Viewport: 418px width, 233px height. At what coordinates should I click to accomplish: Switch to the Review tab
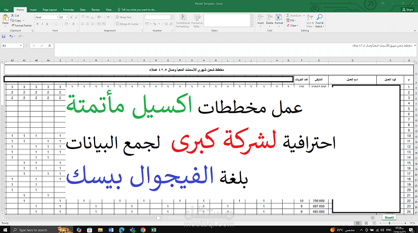pos(96,9)
